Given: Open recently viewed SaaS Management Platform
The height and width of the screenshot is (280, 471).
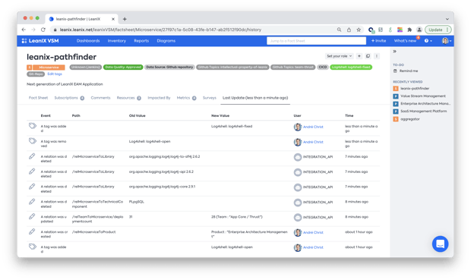Looking at the screenshot, I should pos(420,111).
